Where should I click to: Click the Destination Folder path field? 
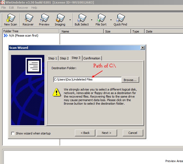(87, 79)
